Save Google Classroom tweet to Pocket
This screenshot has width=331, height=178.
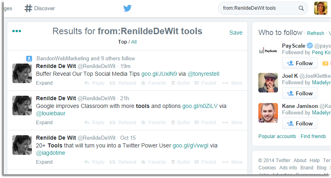pos(205,123)
